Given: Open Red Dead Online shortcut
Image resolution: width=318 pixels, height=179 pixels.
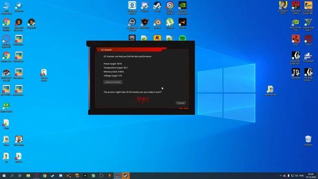Looking at the screenshot, I should click(296, 8).
